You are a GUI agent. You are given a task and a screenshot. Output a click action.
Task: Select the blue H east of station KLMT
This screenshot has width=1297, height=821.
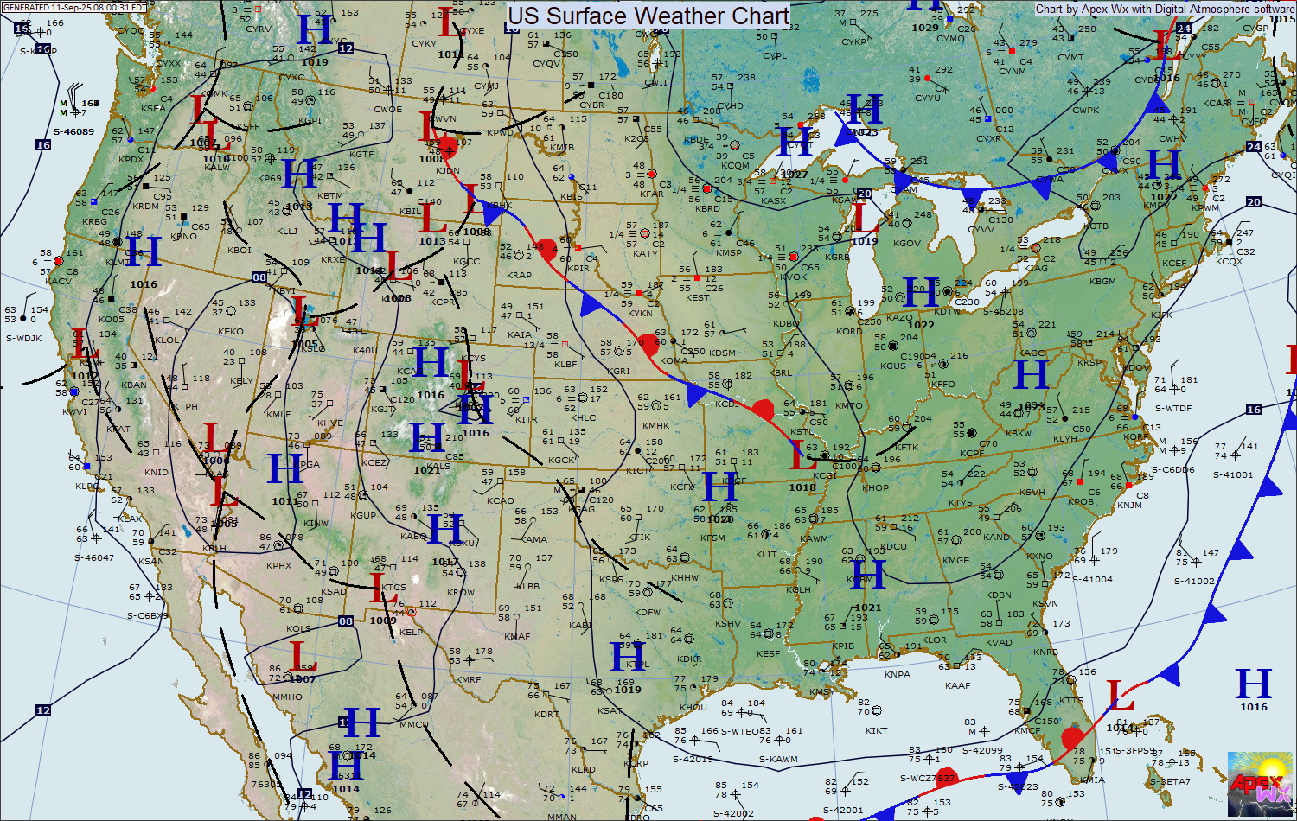(x=144, y=252)
